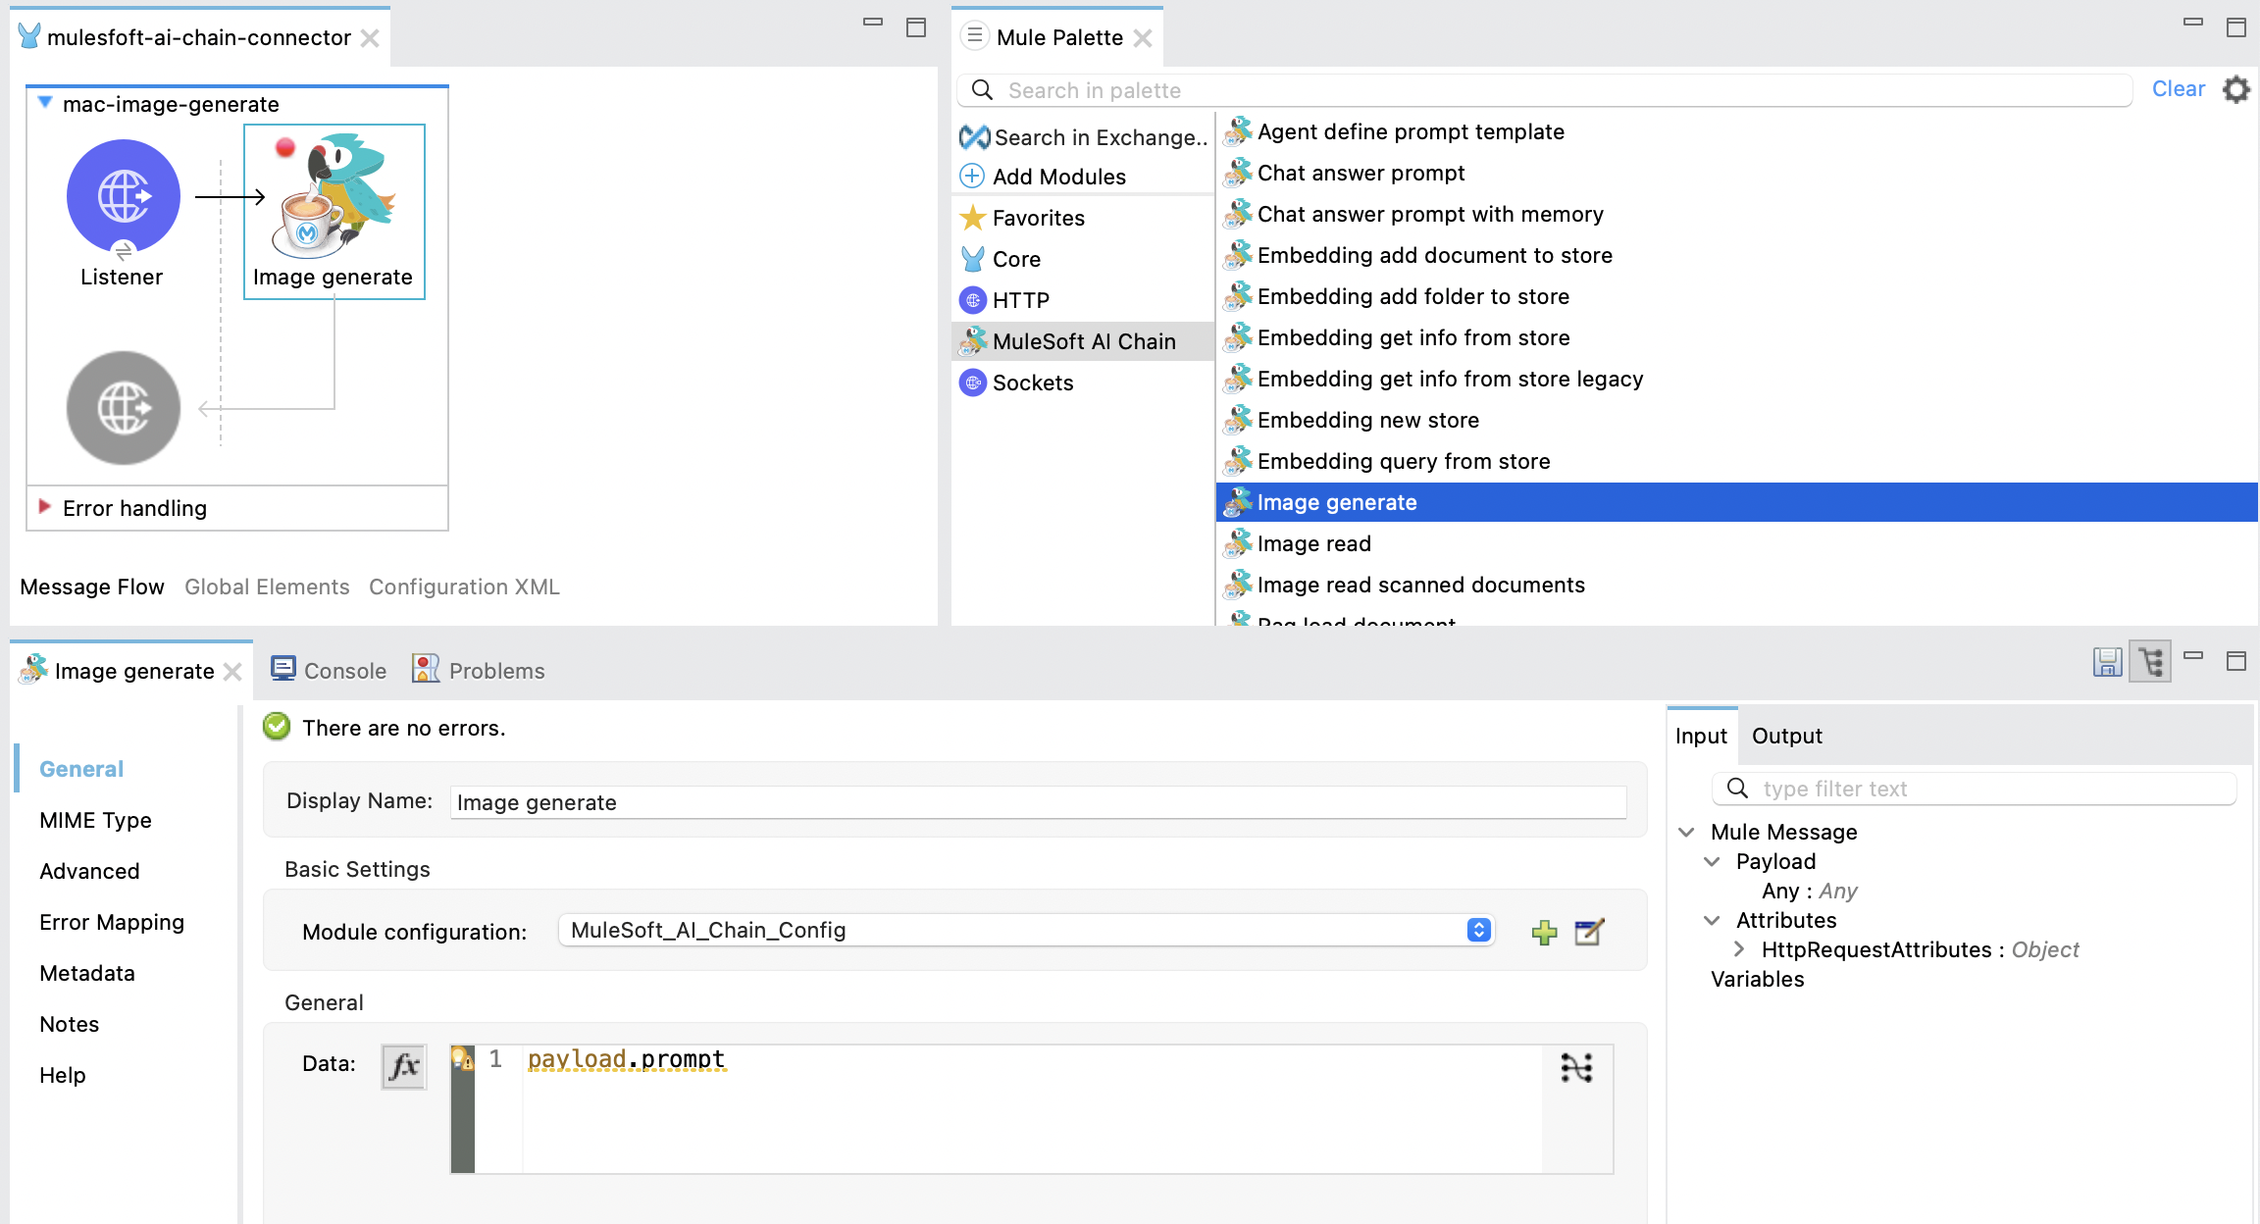Open Help section in sidebar

coord(62,1075)
